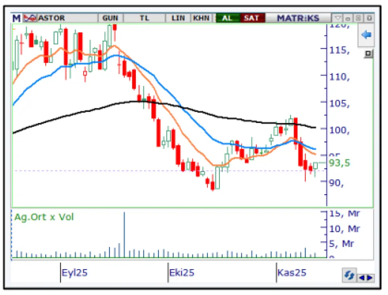
Task: Click the refresh arrows icon
Action: tap(348, 276)
